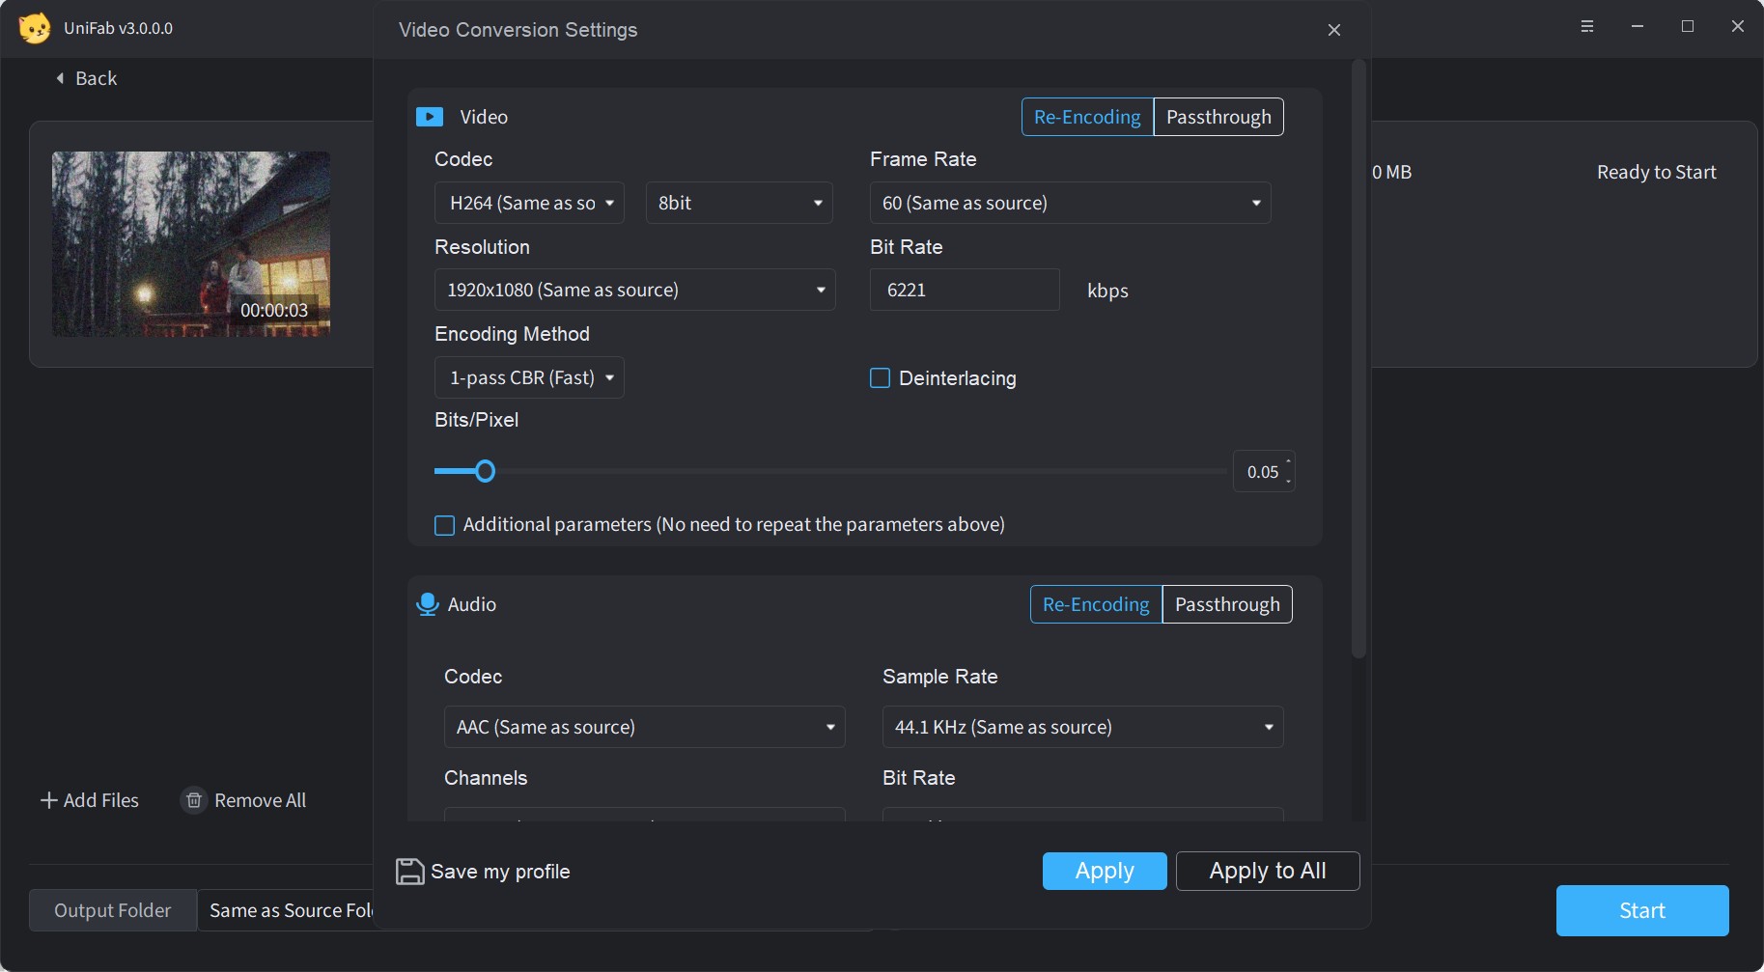This screenshot has height=972, width=1764.
Task: Enable the Deinterlacing checkbox
Action: (x=880, y=378)
